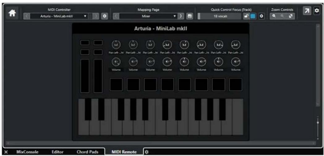
Task: Click the fifth Volume knob
Action: pos(184,62)
